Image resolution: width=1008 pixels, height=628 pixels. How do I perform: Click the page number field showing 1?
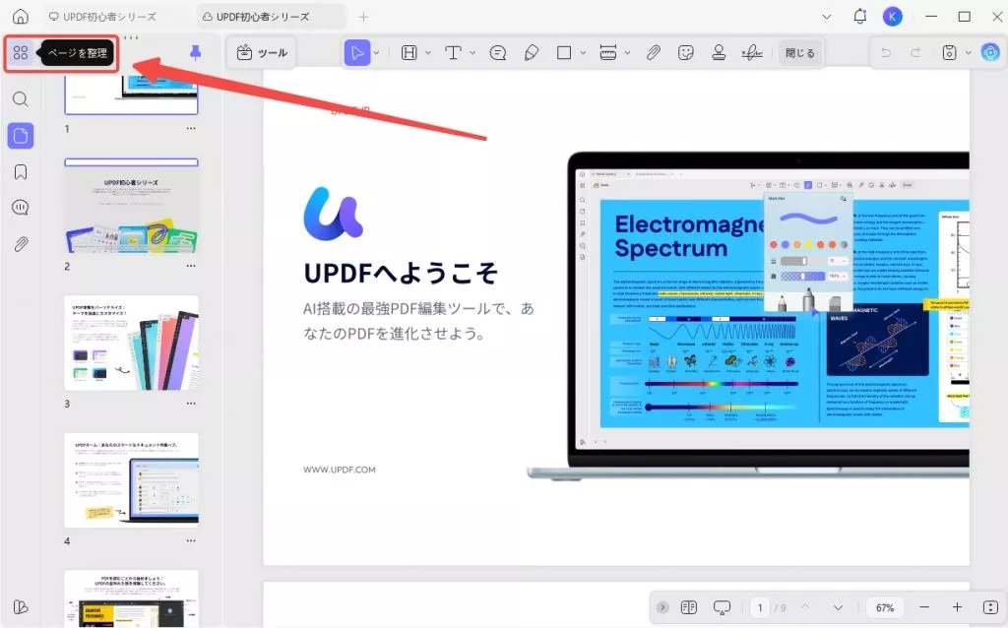click(760, 607)
